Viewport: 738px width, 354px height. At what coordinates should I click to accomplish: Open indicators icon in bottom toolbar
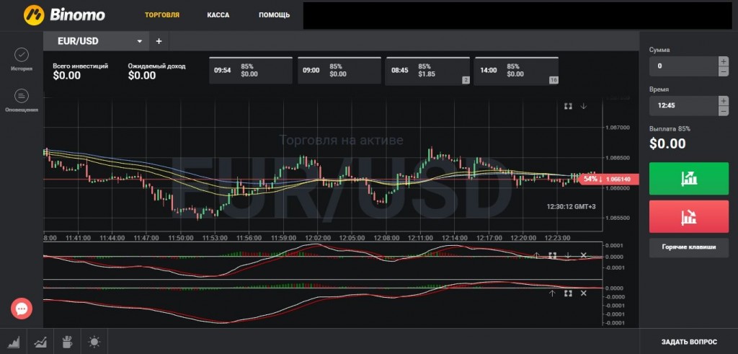click(40, 342)
